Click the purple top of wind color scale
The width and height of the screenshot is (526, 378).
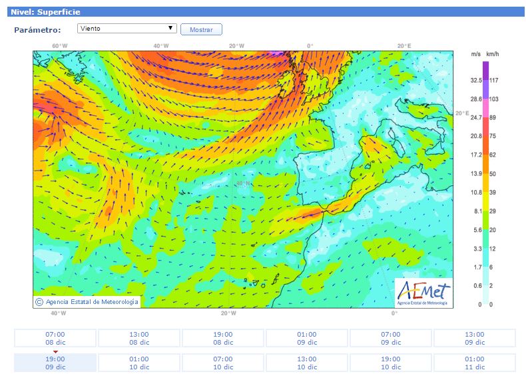tap(485, 65)
